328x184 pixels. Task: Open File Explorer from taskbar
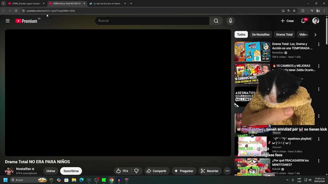click(74, 180)
